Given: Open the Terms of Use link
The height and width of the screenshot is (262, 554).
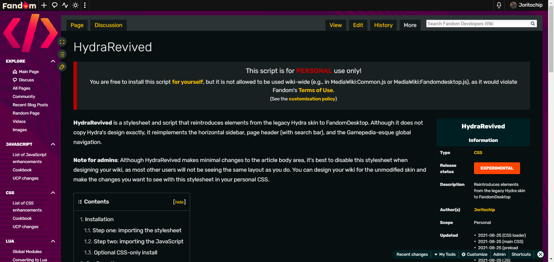Looking at the screenshot, I should click(x=316, y=90).
